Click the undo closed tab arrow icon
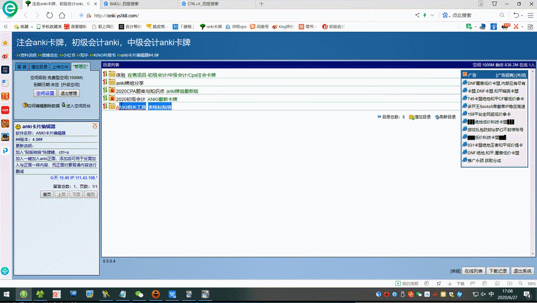The width and height of the screenshot is (537, 303). point(516,15)
